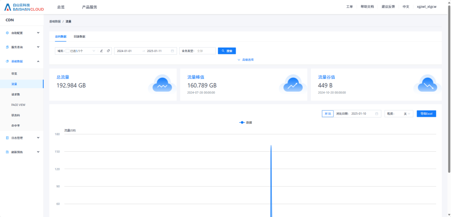Switch to the 回源数据 tab
451x217 pixels.
tap(79, 37)
